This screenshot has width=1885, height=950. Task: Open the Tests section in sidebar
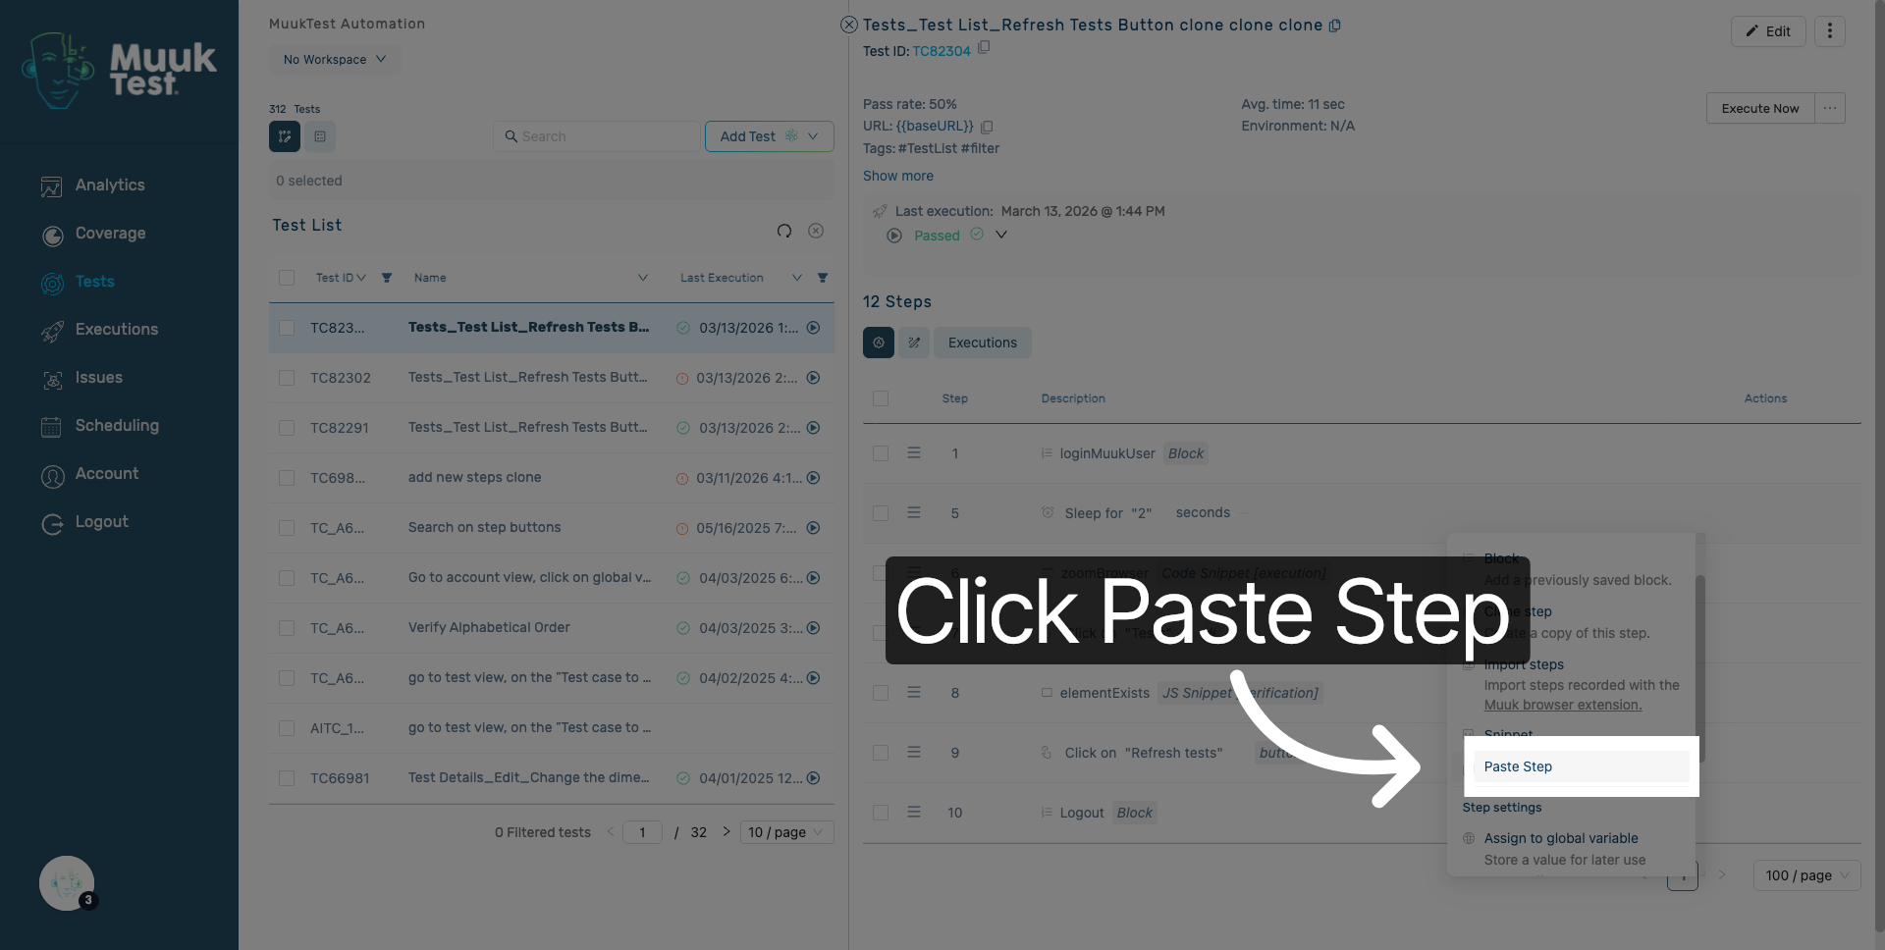(78, 282)
